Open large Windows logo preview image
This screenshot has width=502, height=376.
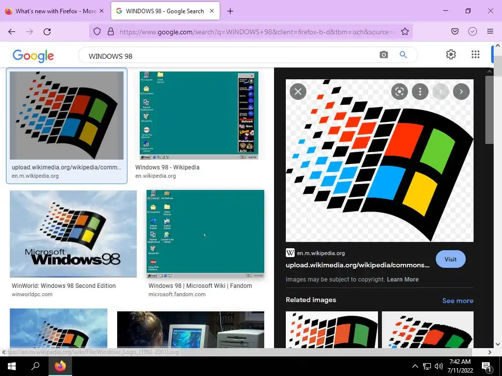[x=379, y=161]
